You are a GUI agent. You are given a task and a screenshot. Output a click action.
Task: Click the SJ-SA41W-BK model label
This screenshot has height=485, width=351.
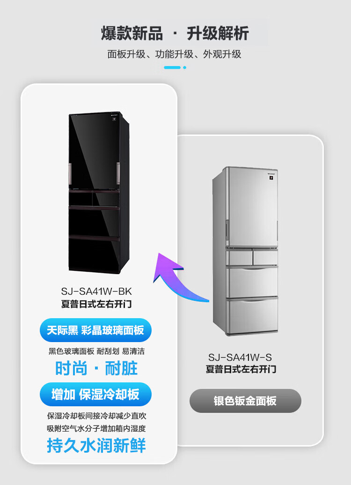(x=96, y=291)
